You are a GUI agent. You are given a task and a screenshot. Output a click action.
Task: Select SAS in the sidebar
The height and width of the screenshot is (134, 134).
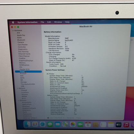[x=22, y=76]
